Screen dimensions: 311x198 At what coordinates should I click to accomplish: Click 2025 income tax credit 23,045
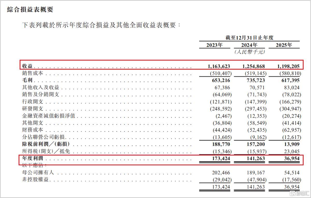[291, 151]
